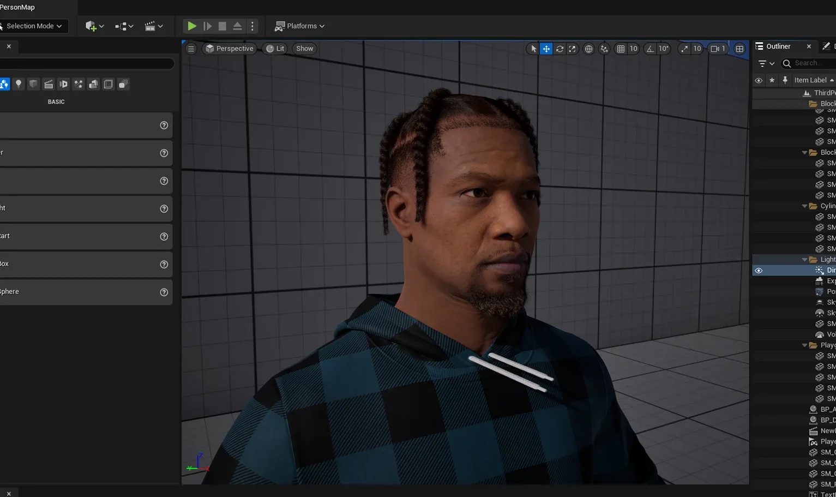Open the Platforms dropdown in the toolbar
836x497 pixels.
(299, 26)
